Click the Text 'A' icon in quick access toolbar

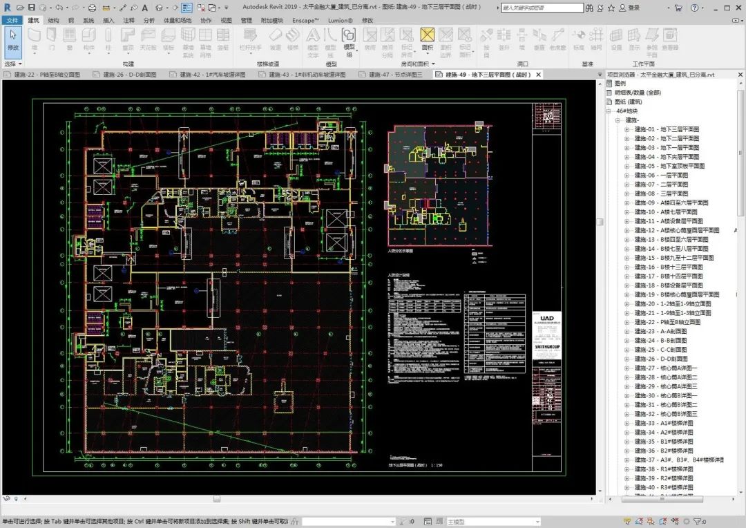tap(144, 8)
